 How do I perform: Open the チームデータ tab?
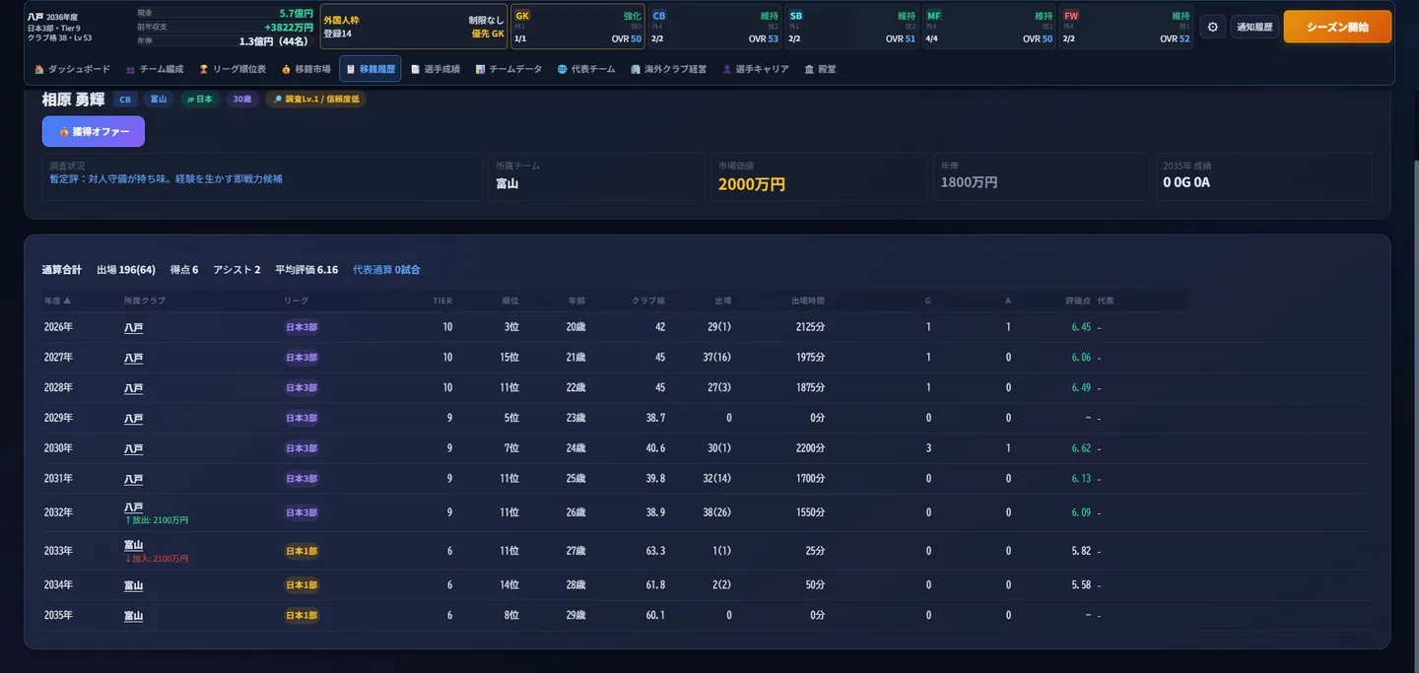pyautogui.click(x=508, y=69)
